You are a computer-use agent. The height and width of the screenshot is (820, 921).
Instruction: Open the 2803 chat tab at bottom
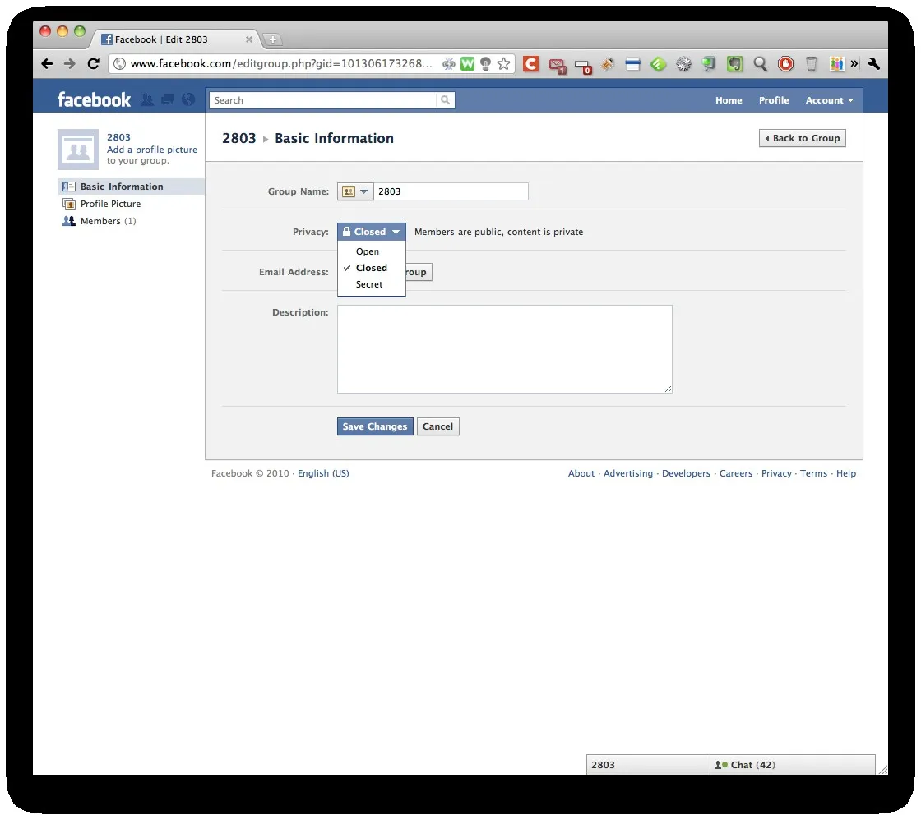(648, 765)
